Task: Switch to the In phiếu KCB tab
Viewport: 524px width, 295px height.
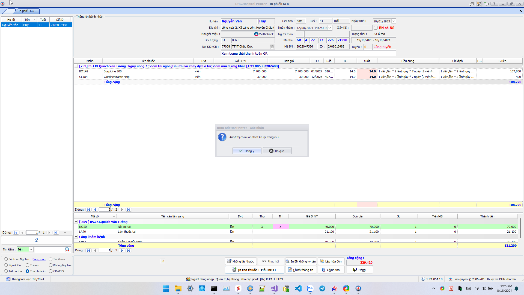Action: pos(27,11)
